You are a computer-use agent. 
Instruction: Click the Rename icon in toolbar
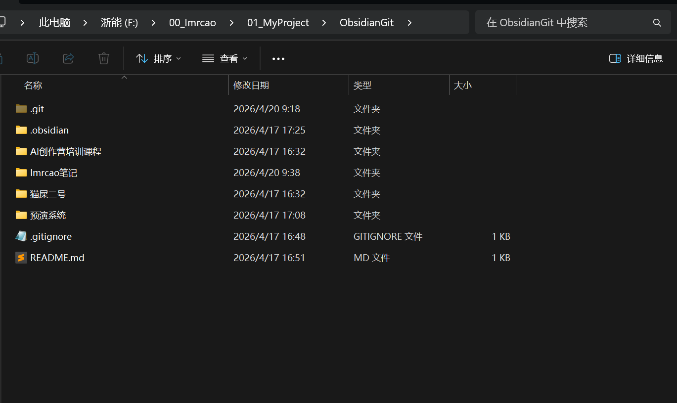33,58
